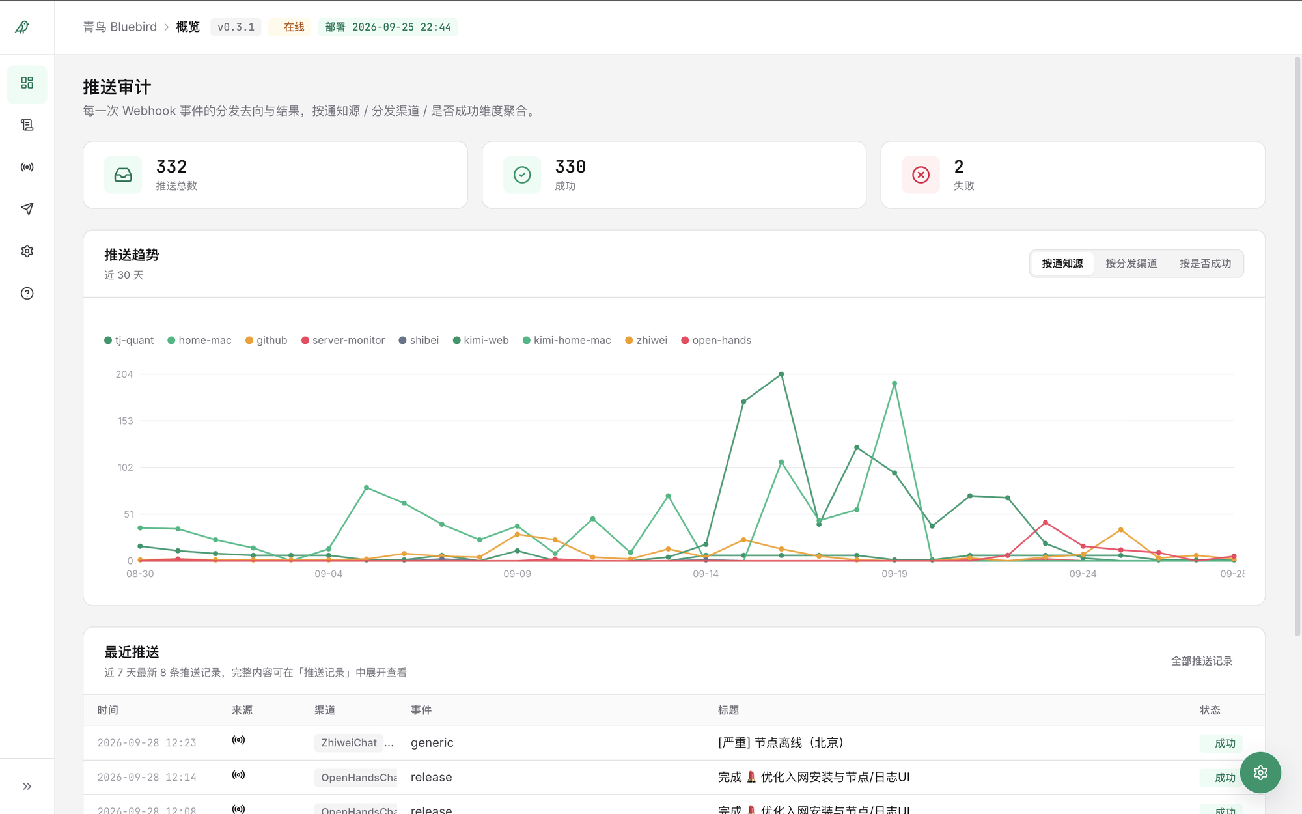Click the 概览 breadcrumb item

pyautogui.click(x=188, y=27)
